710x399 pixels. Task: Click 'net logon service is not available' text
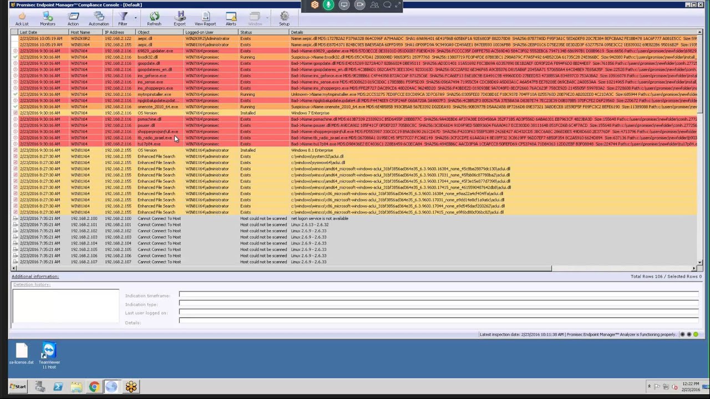pyautogui.click(x=319, y=218)
